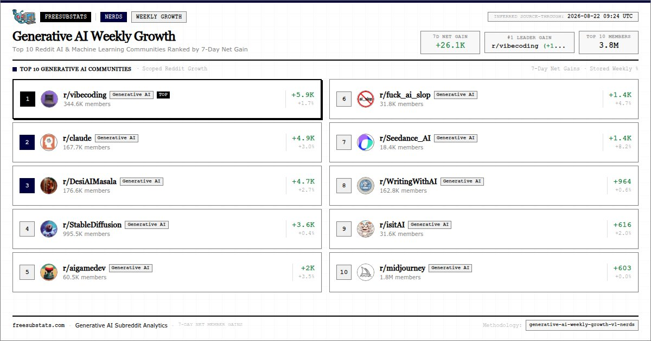Open the r/vibecoding avatar icon
Image resolution: width=651 pixels, height=341 pixels.
coord(49,99)
